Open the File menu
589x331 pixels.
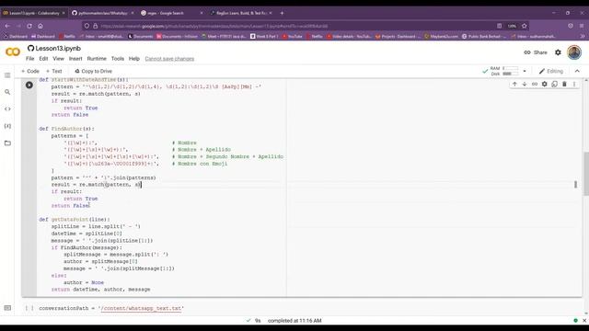(30, 59)
